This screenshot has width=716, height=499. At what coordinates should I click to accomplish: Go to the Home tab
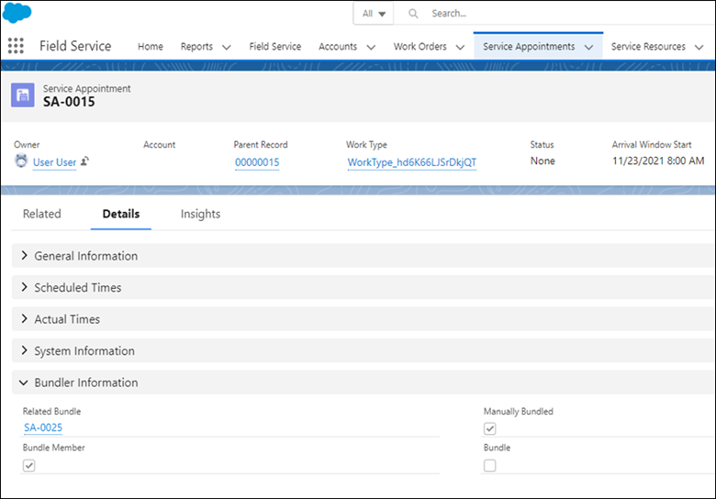pyautogui.click(x=151, y=47)
